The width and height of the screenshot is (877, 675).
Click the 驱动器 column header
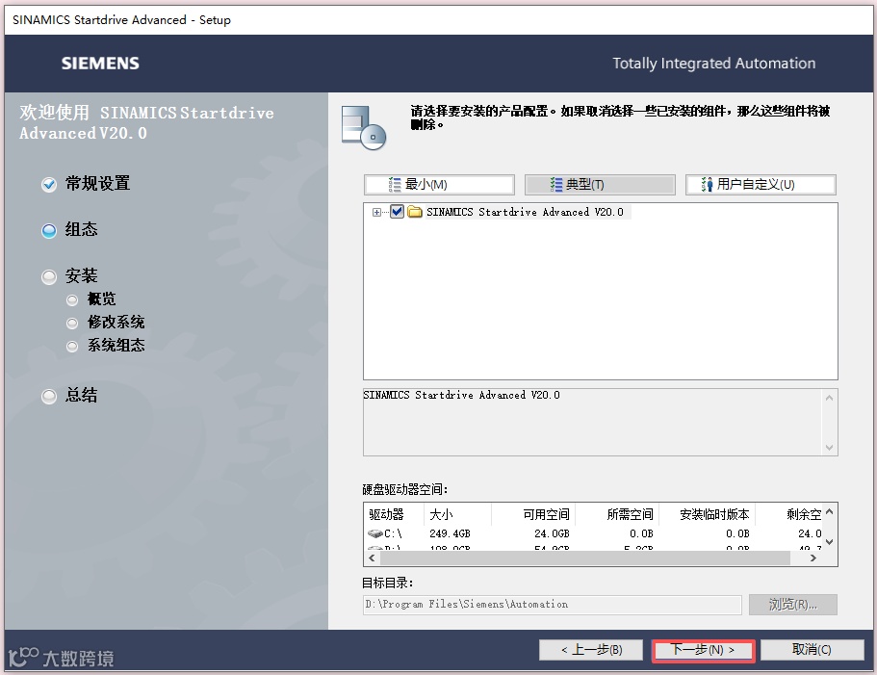(x=386, y=514)
